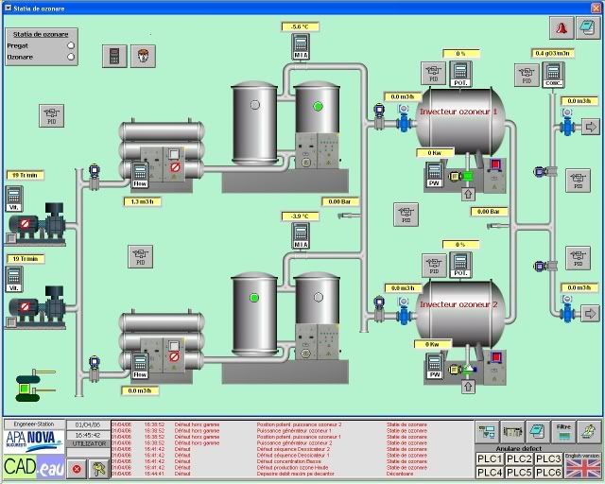The image size is (605, 484).
Task: Open the PW meter under Invecteur ozoneur 2
Action: coord(435,366)
